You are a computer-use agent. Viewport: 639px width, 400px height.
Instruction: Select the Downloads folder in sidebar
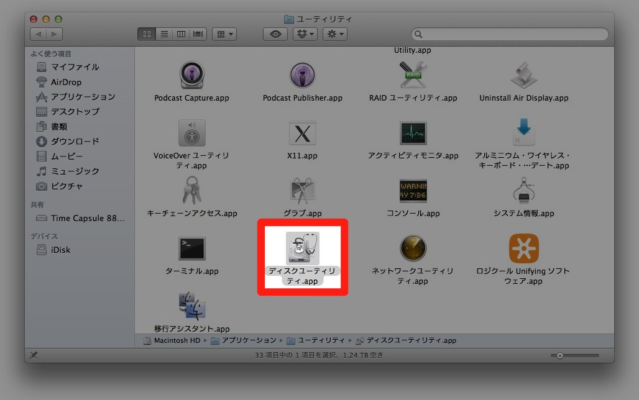pyautogui.click(x=75, y=142)
